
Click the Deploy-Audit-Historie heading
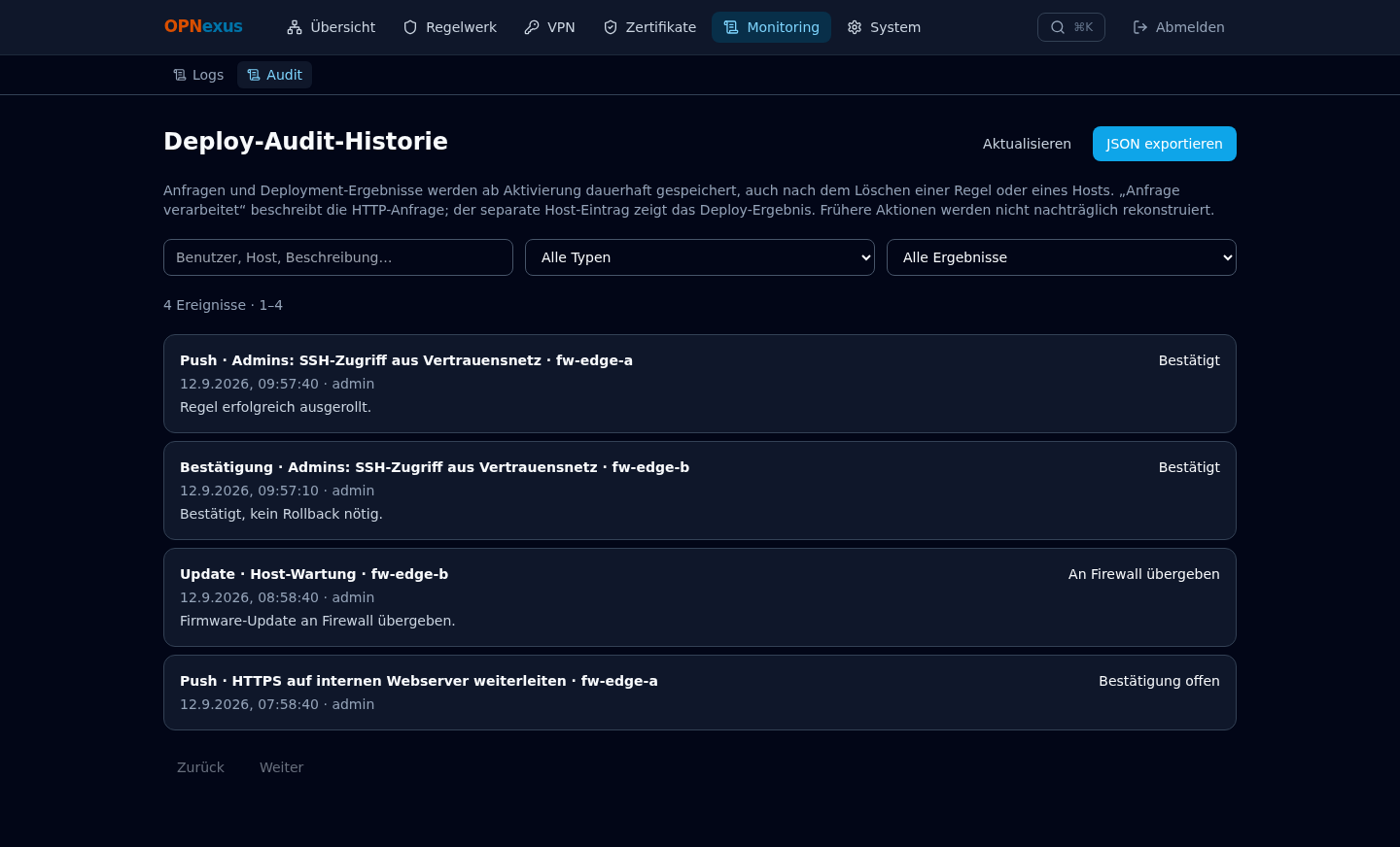306,142
